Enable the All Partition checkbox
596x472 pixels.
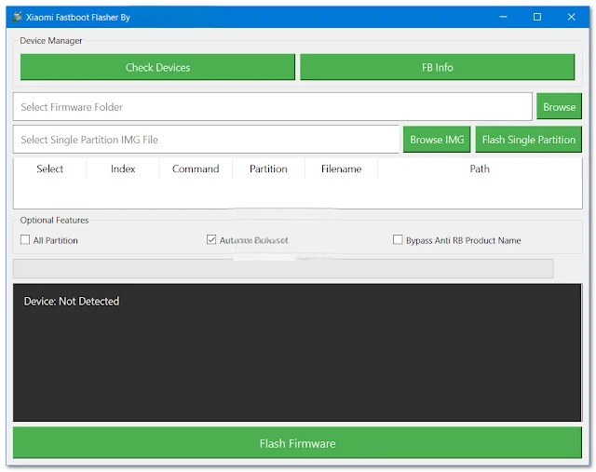[25, 240]
